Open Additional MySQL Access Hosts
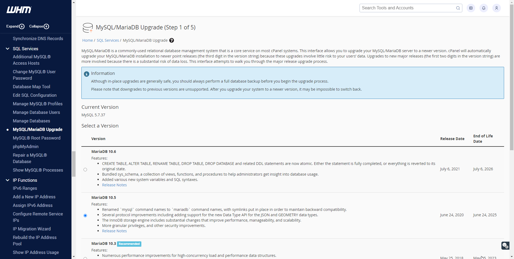The height and width of the screenshot is (259, 514). click(32, 60)
